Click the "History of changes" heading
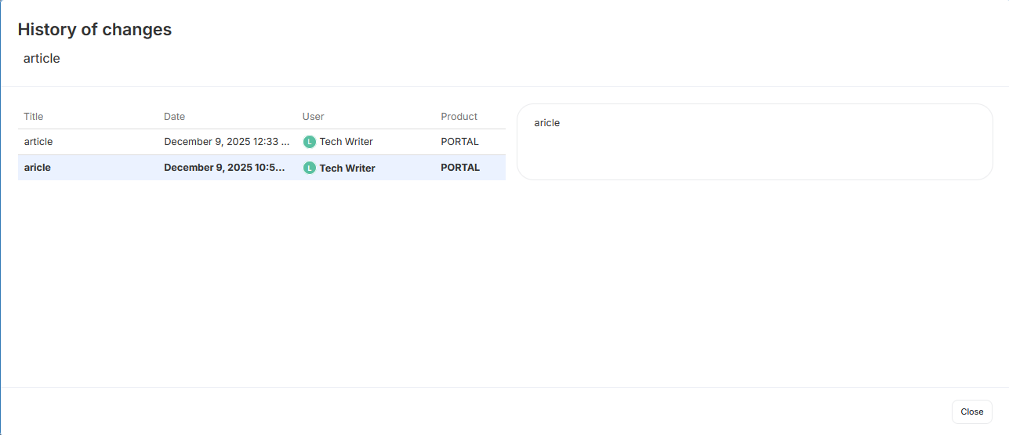This screenshot has width=1009, height=435. click(95, 30)
